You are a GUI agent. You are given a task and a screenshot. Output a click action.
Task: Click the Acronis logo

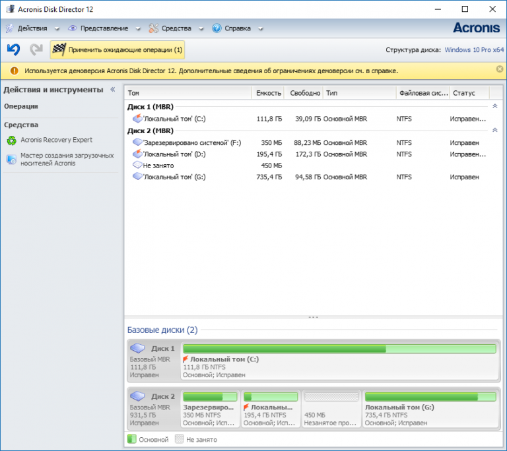point(476,28)
